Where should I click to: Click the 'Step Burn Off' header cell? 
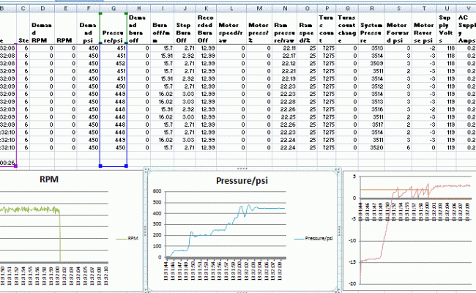coord(185,28)
